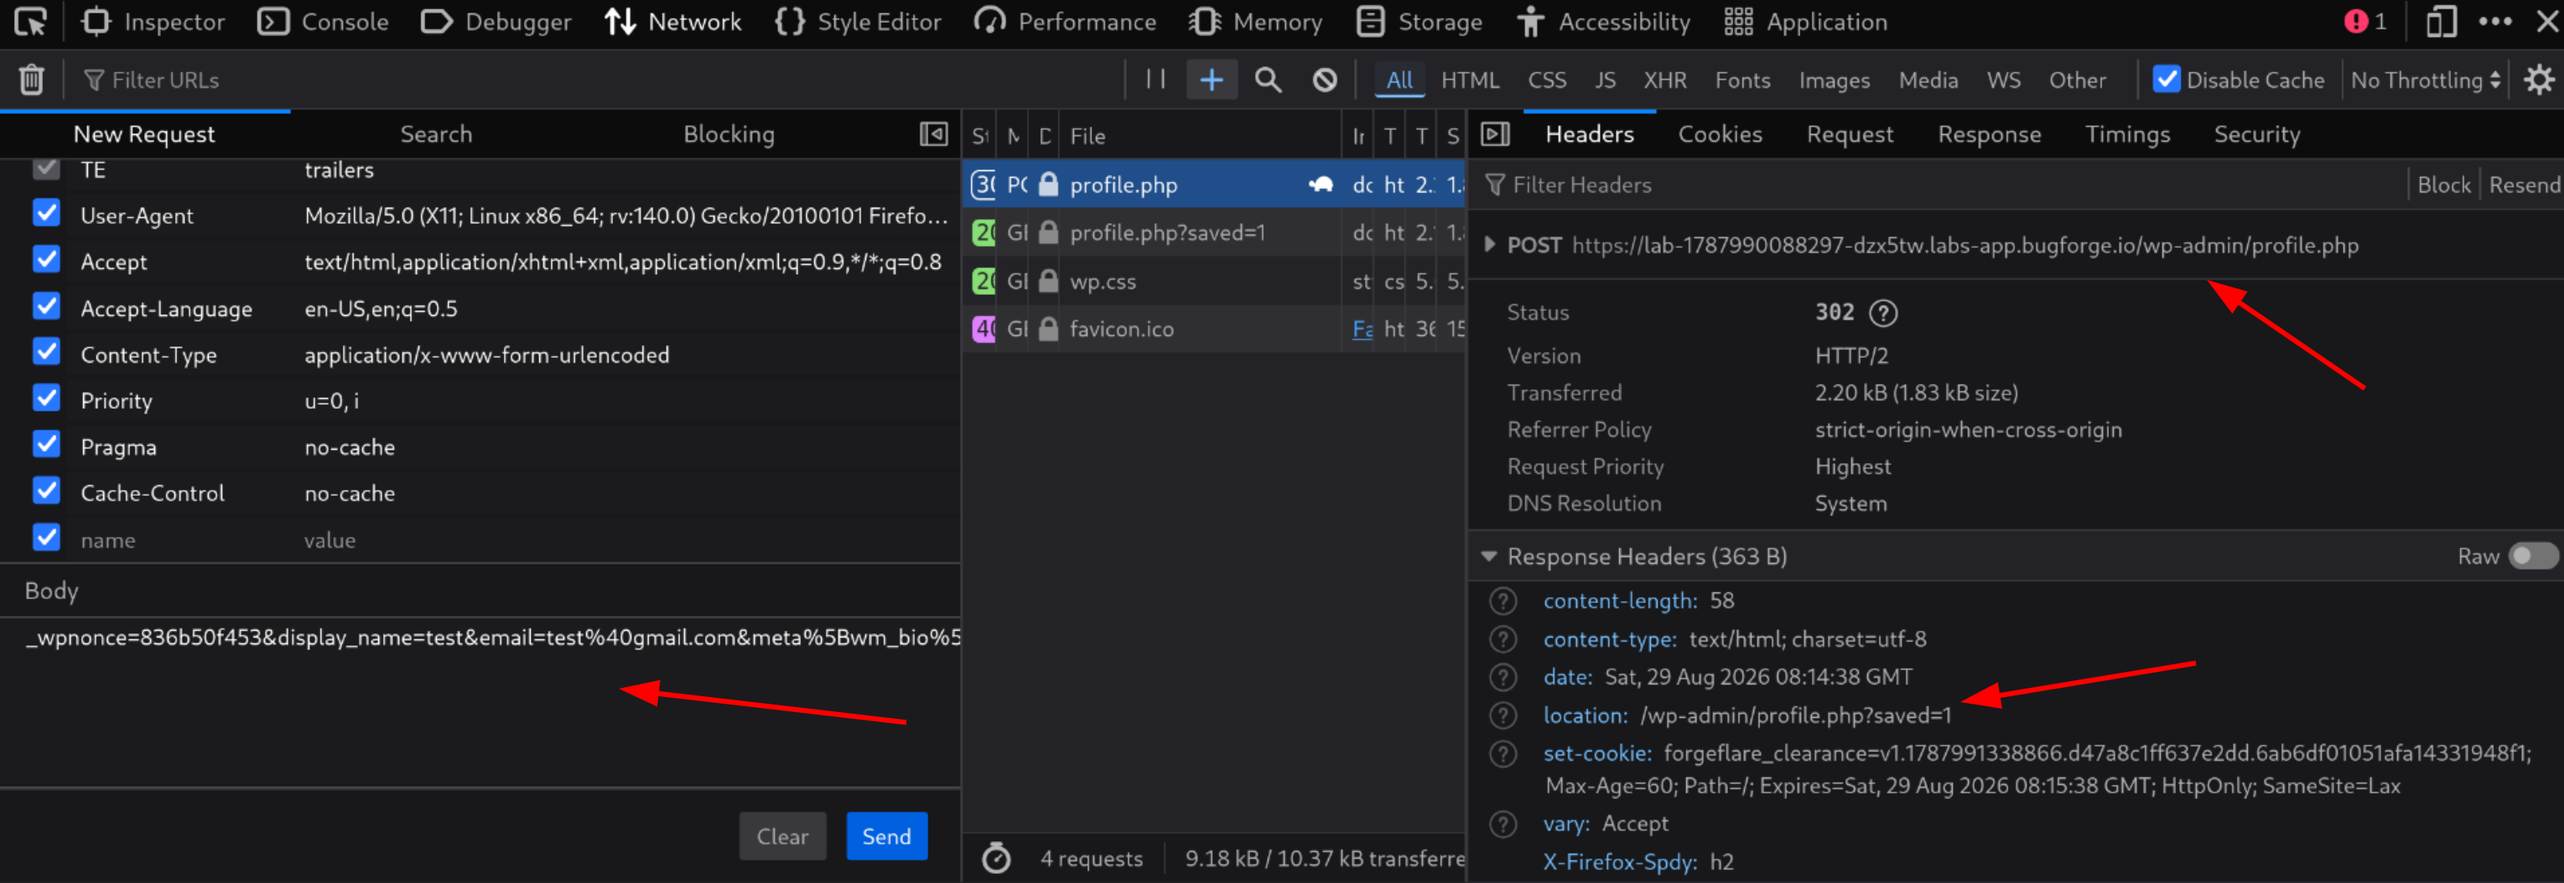2564x883 pixels.
Task: Switch to the Performance panel
Action: click(x=1066, y=22)
